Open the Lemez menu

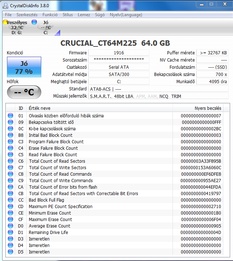(84, 15)
